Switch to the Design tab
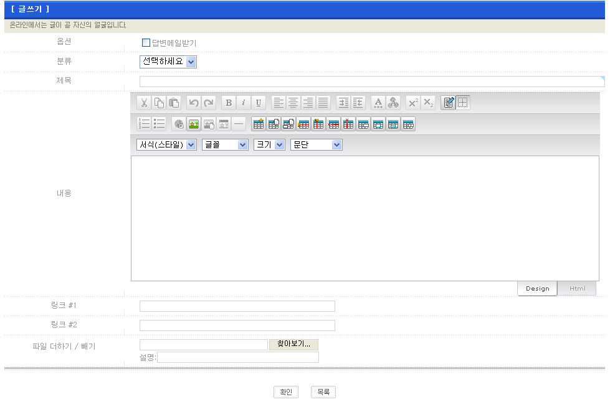610x407 pixels. click(x=537, y=289)
